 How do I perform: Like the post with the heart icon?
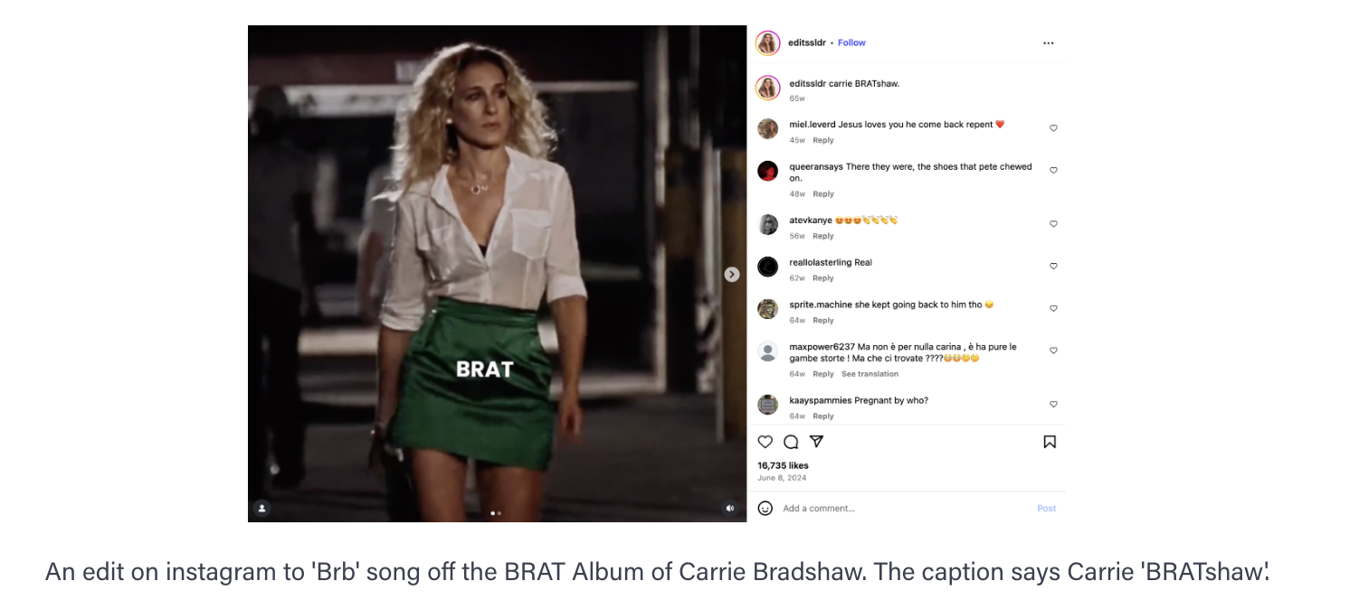[x=765, y=442]
